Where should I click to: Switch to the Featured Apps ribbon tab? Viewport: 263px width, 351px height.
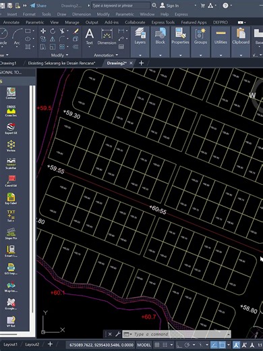(x=194, y=22)
